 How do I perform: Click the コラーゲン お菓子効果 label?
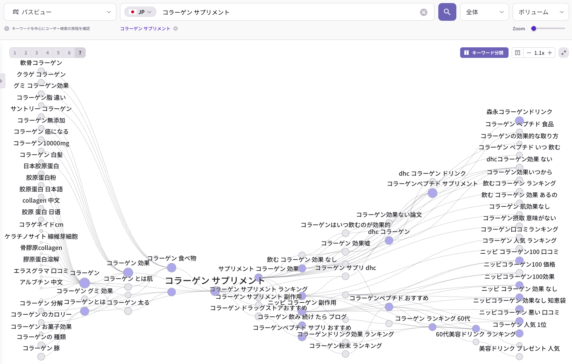(41, 327)
